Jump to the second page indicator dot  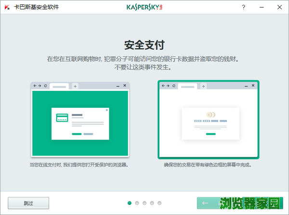(x=137, y=203)
